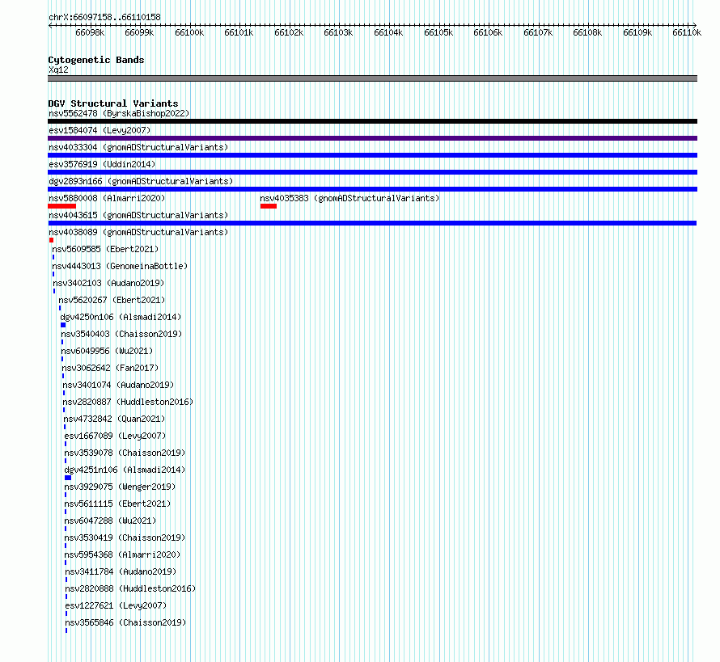Open the esv3576919 (Uddin2014) label
The image size is (720, 662).
point(102,164)
